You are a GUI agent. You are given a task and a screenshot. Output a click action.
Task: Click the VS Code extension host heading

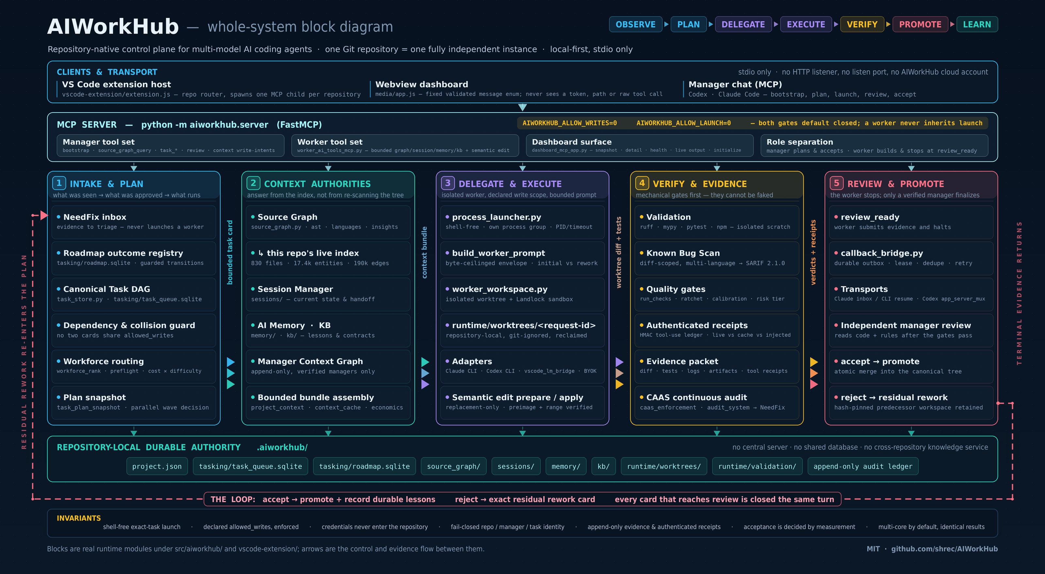117,84
